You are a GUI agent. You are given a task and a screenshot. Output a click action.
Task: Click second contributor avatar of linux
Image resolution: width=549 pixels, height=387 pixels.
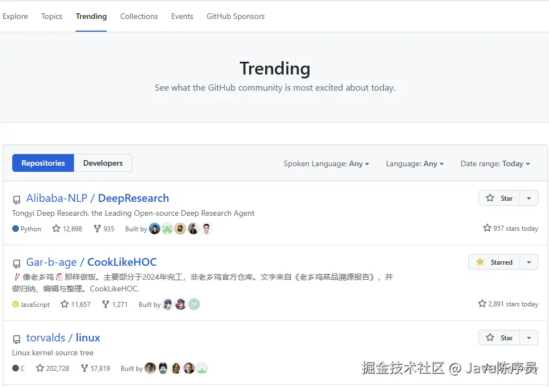163,368
